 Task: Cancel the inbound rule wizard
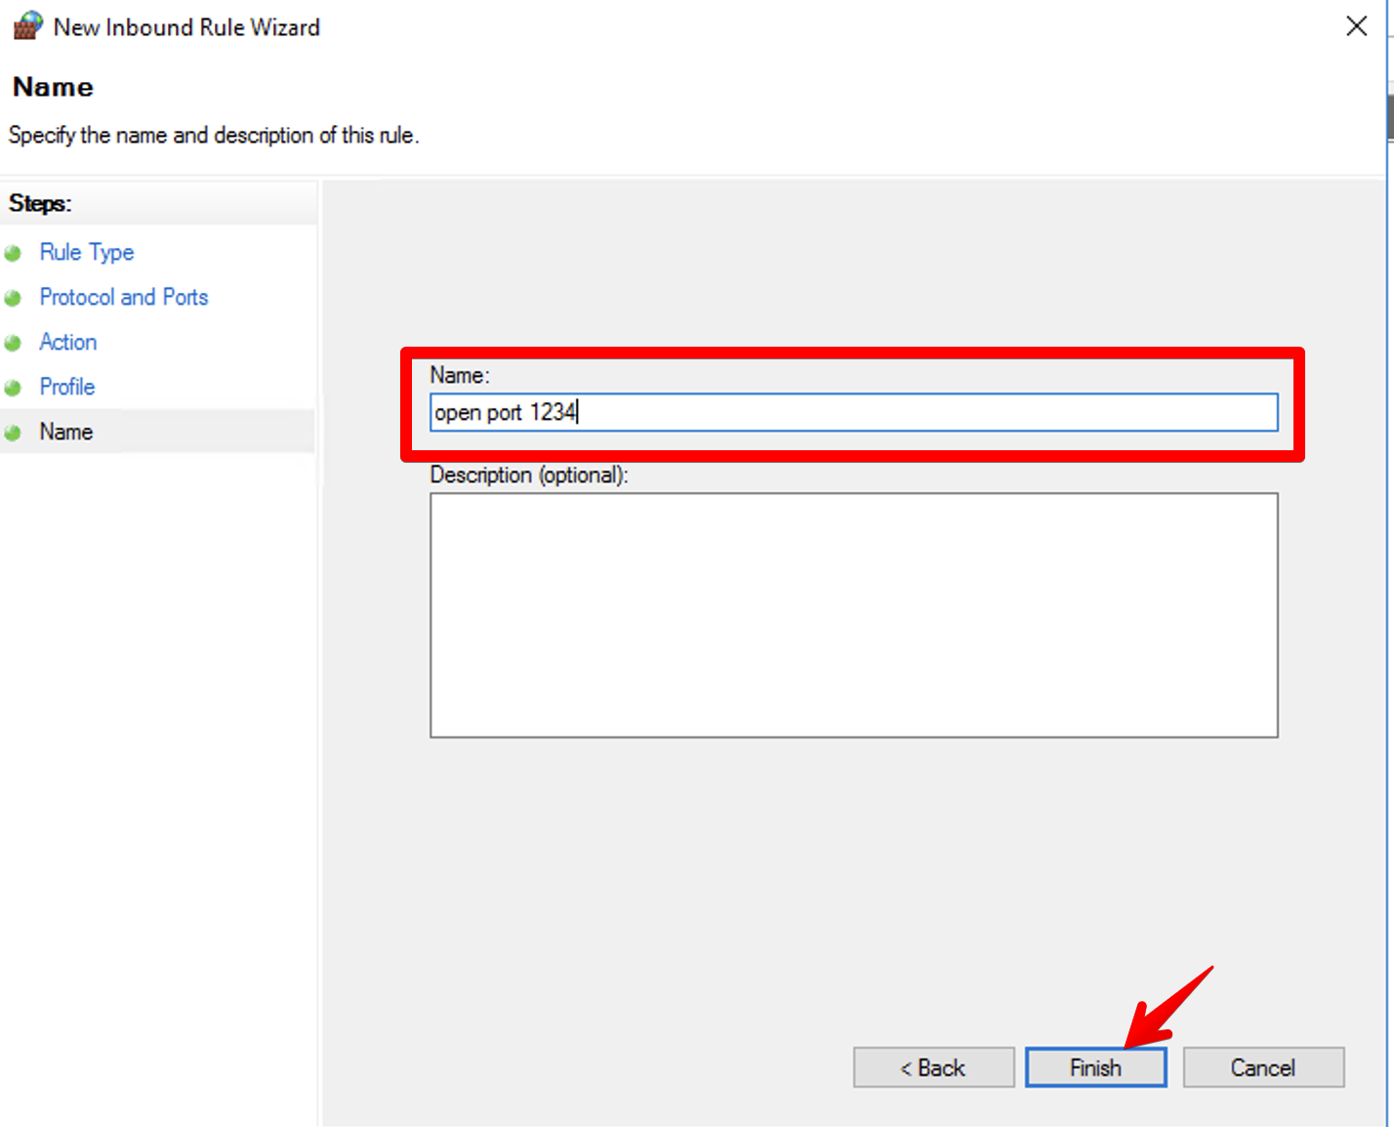tap(1262, 1067)
